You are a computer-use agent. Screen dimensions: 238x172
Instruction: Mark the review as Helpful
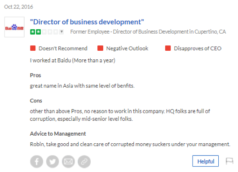(206, 161)
